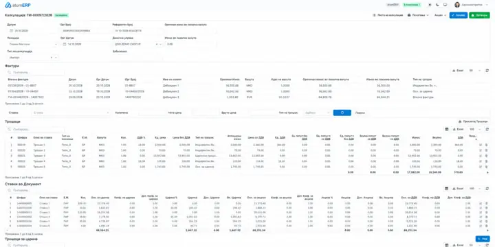Click the green Затвори button
The width and height of the screenshot is (495, 247).
pos(479,15)
